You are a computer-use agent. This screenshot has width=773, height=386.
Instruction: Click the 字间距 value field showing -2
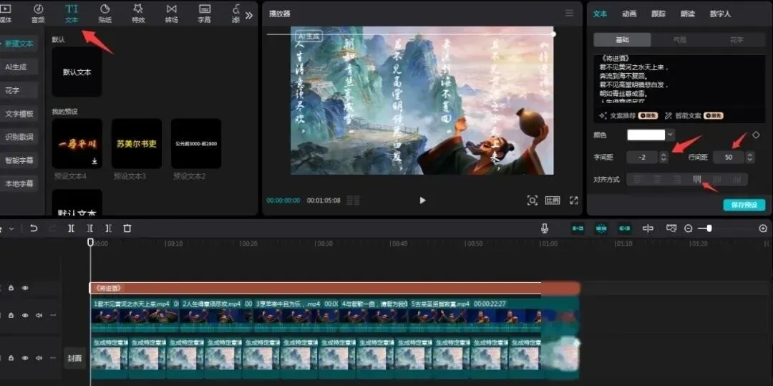pos(642,158)
